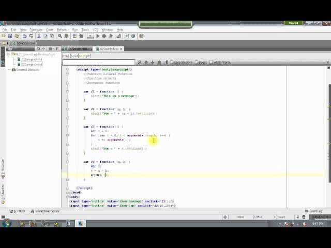Open the VCS menu
The width and height of the screenshot is (331, 248).
[95, 30]
